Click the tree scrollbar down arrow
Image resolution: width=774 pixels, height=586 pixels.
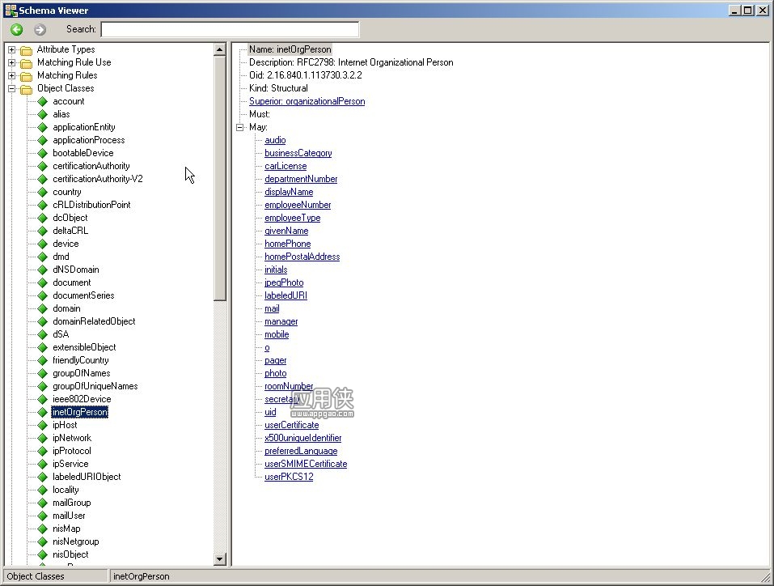click(x=220, y=559)
